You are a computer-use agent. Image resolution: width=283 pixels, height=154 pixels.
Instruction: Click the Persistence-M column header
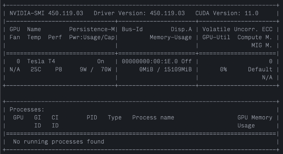click(92, 30)
